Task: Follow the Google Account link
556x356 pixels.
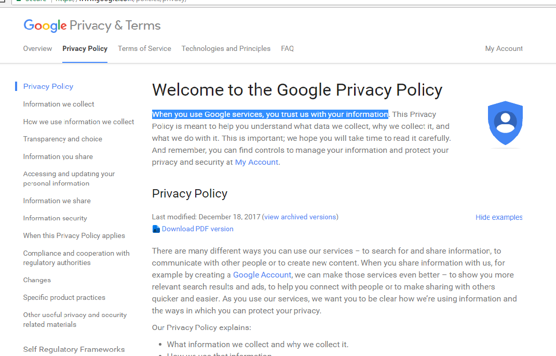Action: 262,275
